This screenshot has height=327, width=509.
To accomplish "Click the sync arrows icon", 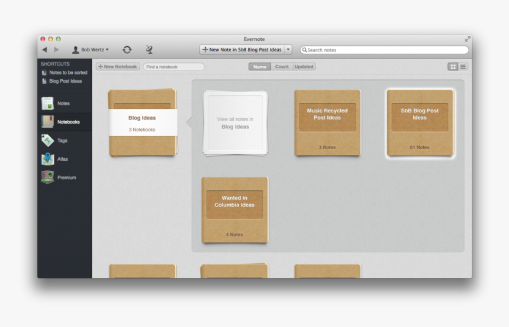I will click(127, 50).
